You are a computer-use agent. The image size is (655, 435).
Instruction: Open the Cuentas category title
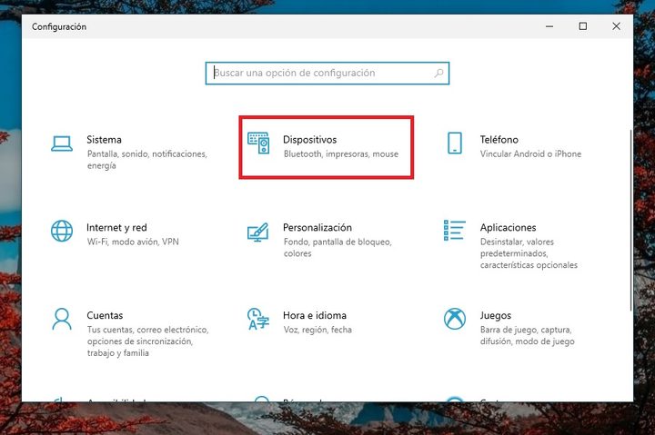[105, 315]
